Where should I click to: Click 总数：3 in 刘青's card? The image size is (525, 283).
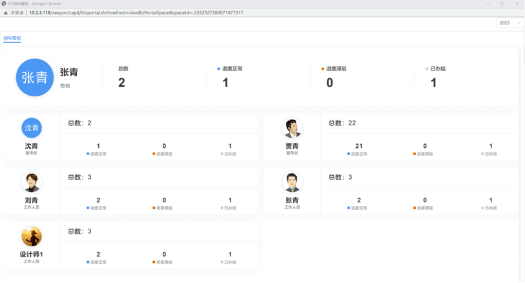(79, 177)
